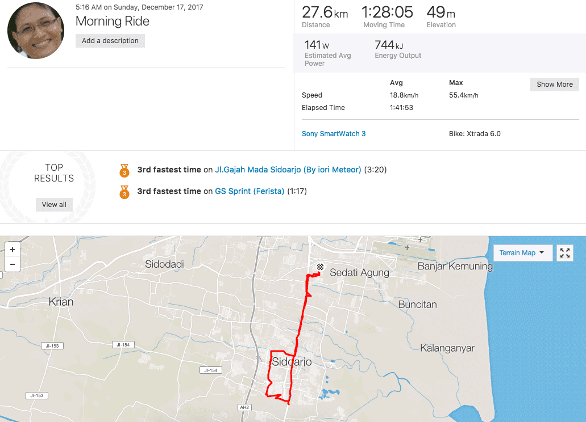The height and width of the screenshot is (422, 586).
Task: Click the airport icon on map
Action: pyautogui.click(x=407, y=248)
